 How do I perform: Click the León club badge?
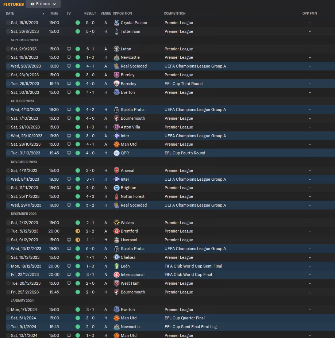pyautogui.click(x=116, y=266)
